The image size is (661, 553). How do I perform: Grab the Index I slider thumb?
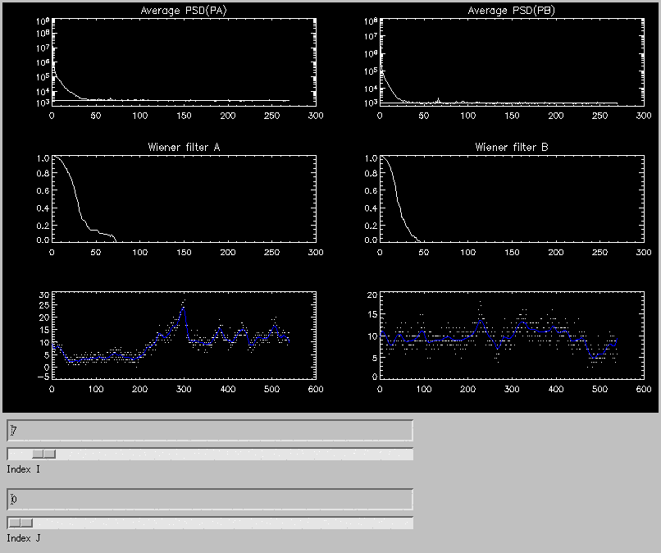(x=43, y=454)
